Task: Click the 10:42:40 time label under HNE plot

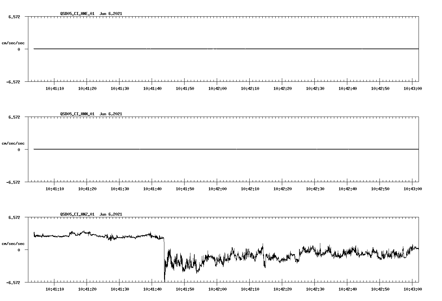Action: coord(348,89)
